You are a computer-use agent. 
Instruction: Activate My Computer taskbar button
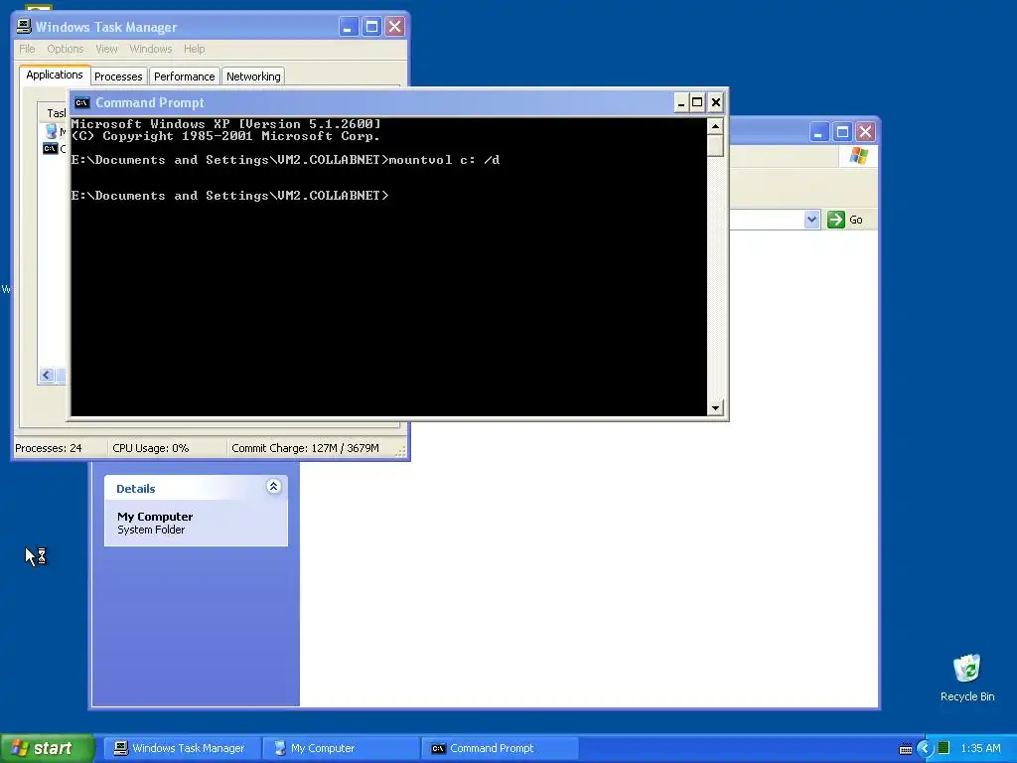click(342, 748)
